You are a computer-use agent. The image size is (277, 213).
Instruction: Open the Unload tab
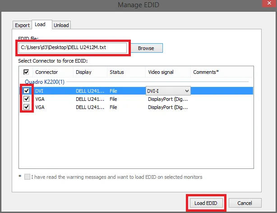[61, 25]
